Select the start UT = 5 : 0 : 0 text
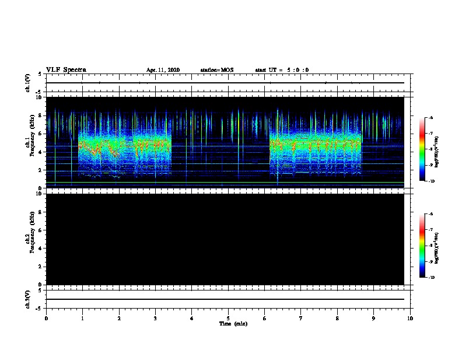The image size is (462, 357). pyautogui.click(x=282, y=70)
